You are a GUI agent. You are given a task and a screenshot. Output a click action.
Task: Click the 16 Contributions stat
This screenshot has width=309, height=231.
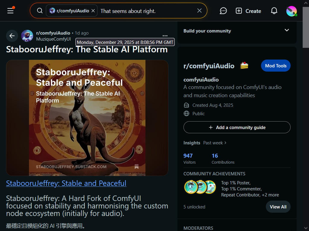[223, 159]
